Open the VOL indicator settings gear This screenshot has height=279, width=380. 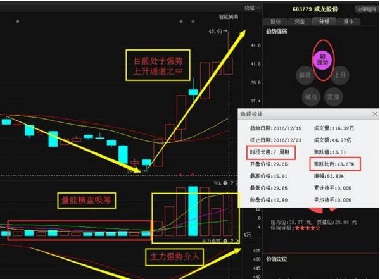click(x=225, y=183)
